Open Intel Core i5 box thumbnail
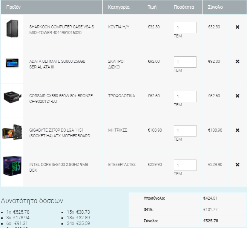 click(x=12, y=166)
